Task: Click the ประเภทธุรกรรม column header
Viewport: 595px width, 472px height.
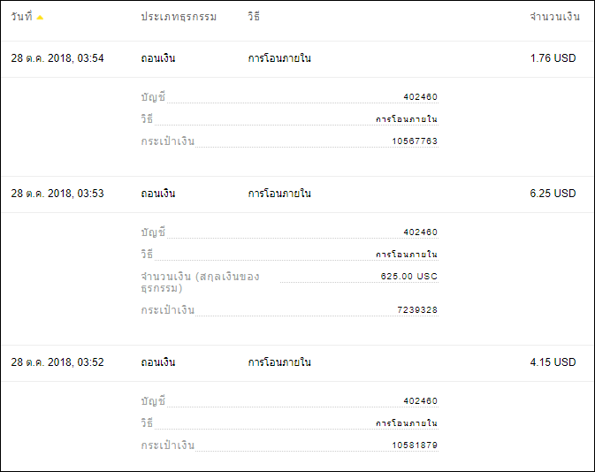Action: click(x=179, y=17)
